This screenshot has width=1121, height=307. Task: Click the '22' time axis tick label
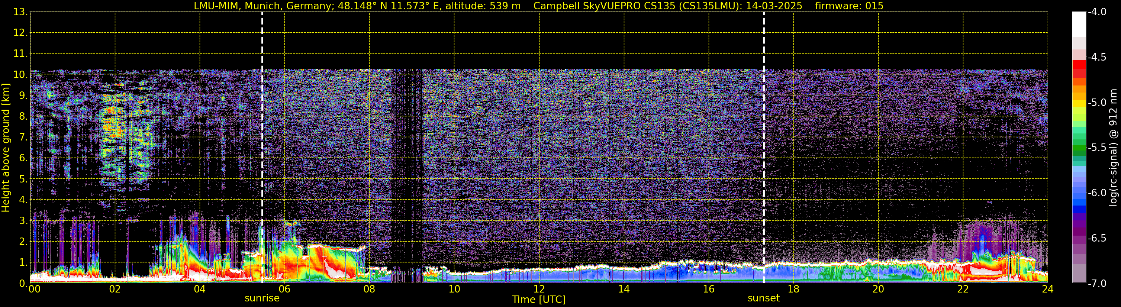[963, 289]
